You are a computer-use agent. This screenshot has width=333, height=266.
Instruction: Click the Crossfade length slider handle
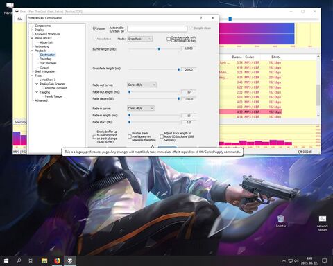(x=178, y=69)
